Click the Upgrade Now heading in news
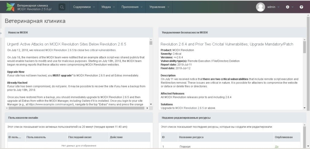 pos(16,72)
